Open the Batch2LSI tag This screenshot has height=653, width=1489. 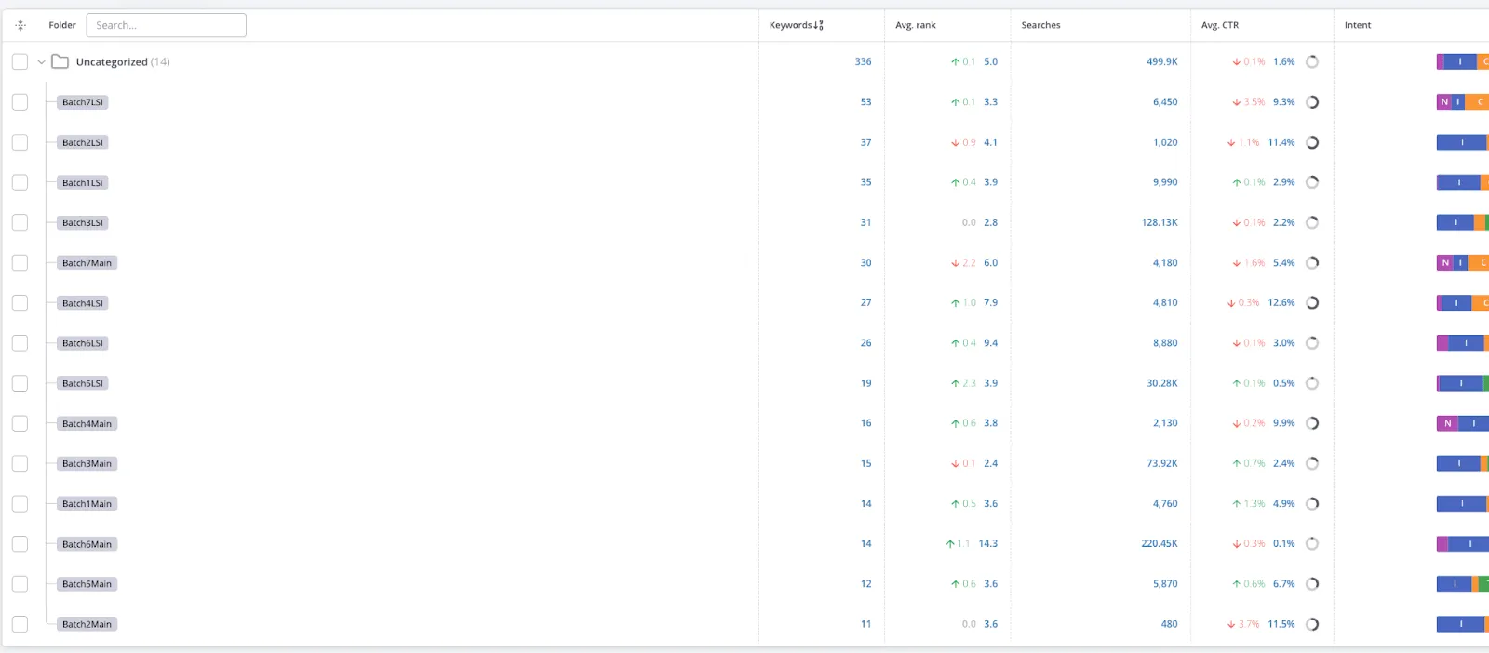point(83,142)
